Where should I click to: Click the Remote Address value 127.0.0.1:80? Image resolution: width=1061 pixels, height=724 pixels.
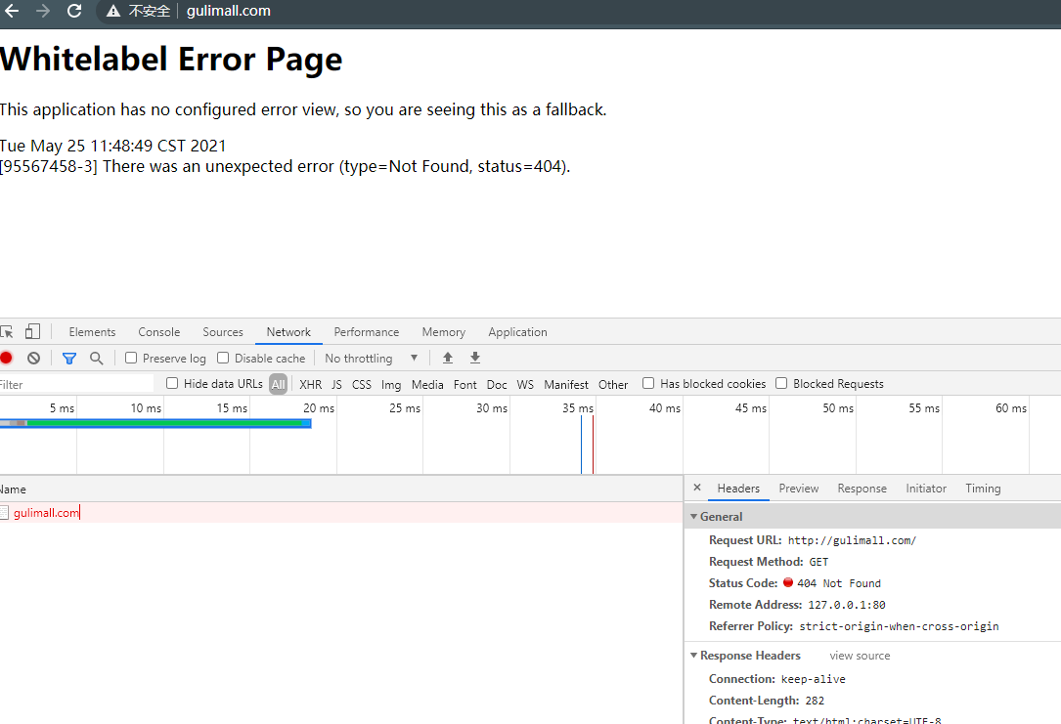(x=847, y=605)
